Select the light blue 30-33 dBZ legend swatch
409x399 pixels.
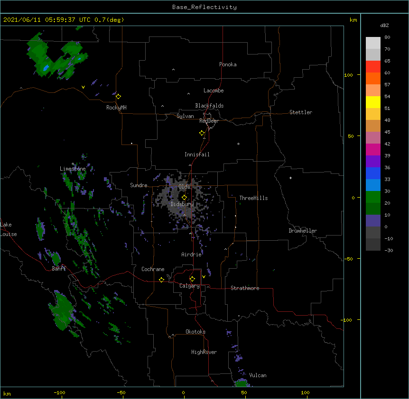373,185
